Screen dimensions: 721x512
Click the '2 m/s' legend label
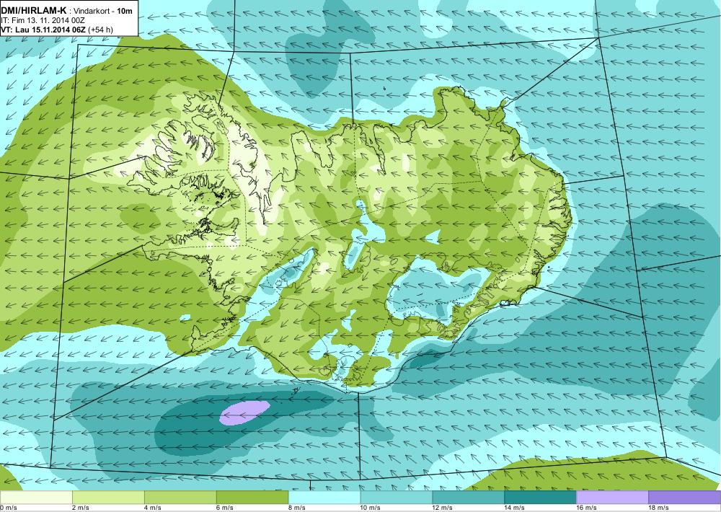pyautogui.click(x=81, y=508)
